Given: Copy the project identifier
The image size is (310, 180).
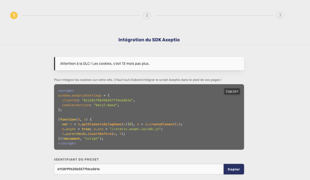Looking at the screenshot, I should [x=234, y=169].
